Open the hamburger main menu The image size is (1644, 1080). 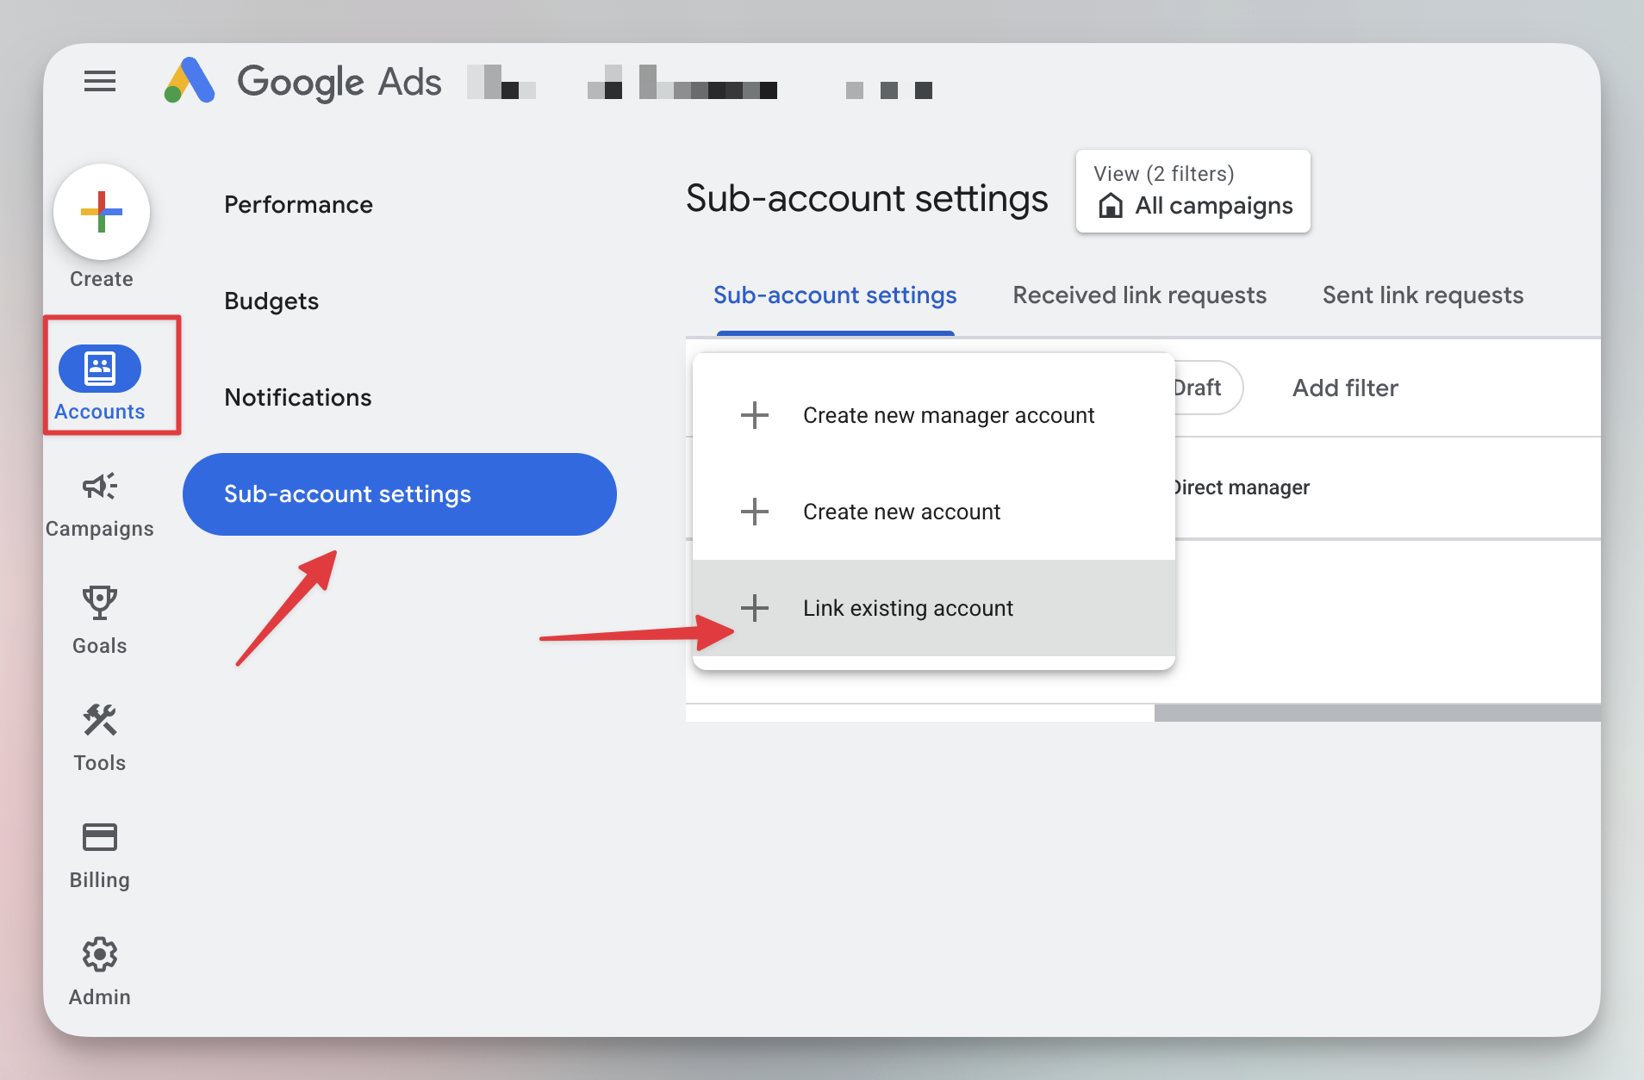(x=100, y=82)
